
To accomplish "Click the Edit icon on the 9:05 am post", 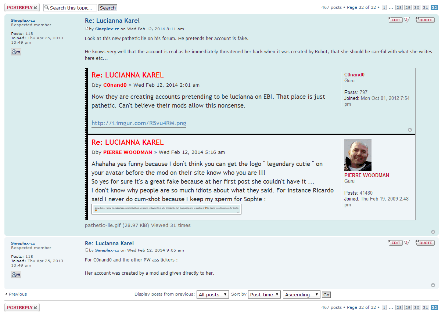I will click(x=395, y=243).
